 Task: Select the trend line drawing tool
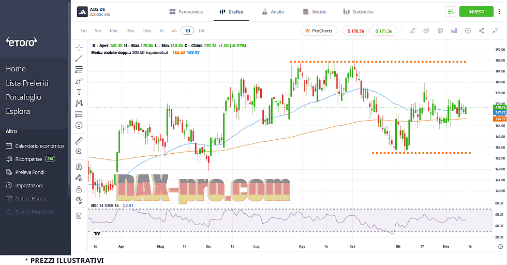pyautogui.click(x=79, y=58)
